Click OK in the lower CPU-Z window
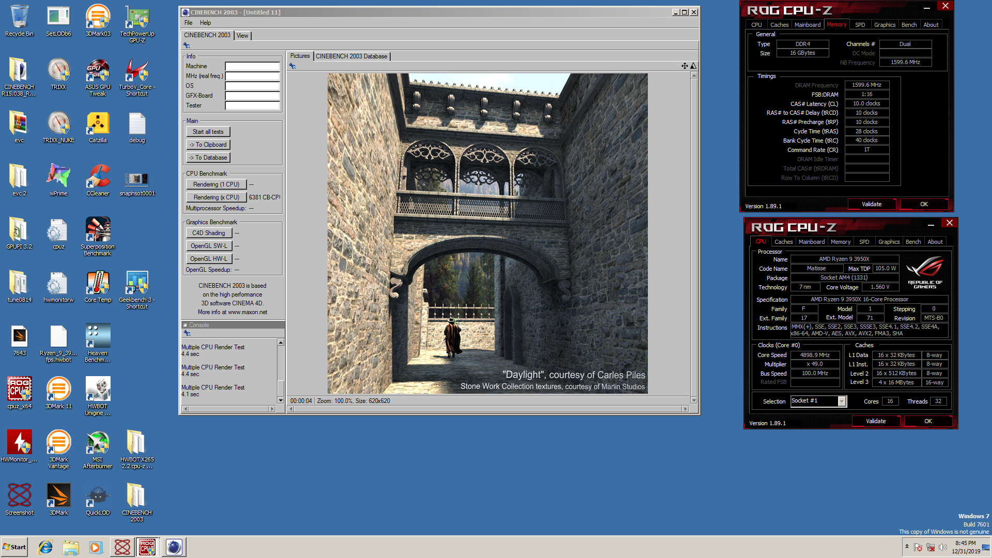Screen dimensions: 992x558 928,421
